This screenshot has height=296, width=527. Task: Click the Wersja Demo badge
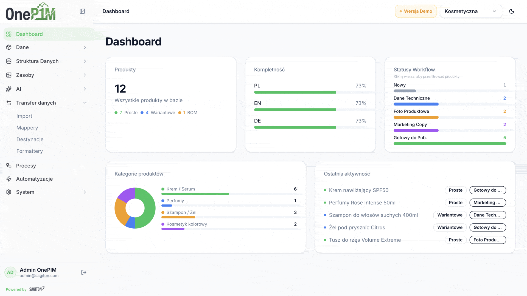click(x=416, y=11)
